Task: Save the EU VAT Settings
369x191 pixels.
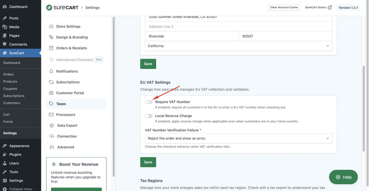Action: (x=148, y=162)
